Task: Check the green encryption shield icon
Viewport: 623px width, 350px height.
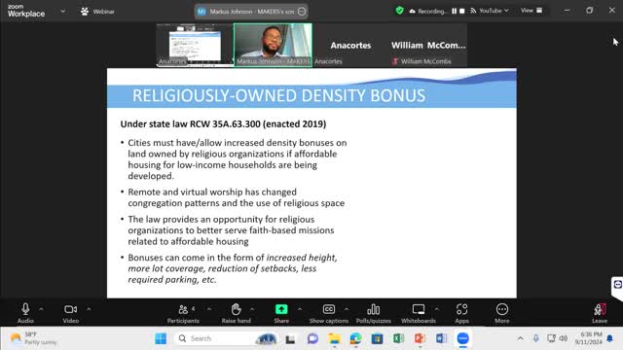Action: coord(399,11)
